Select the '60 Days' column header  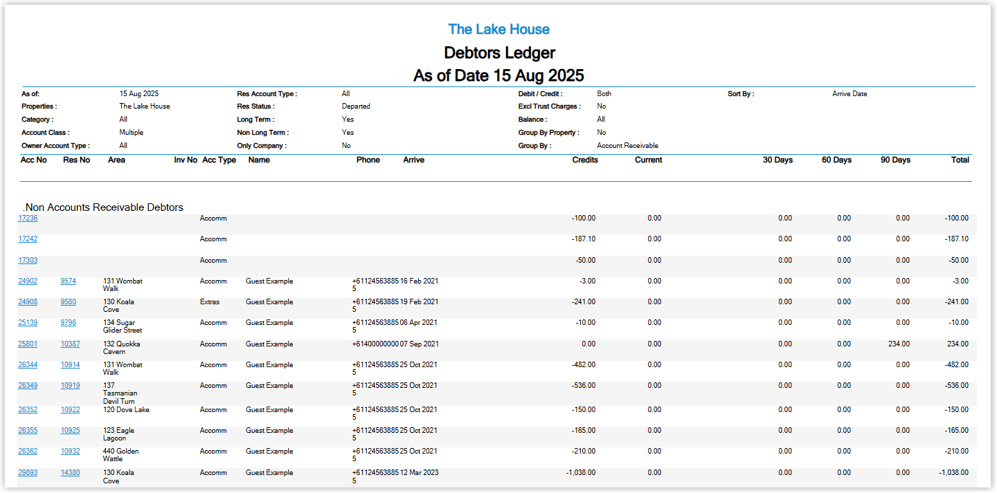coord(837,160)
